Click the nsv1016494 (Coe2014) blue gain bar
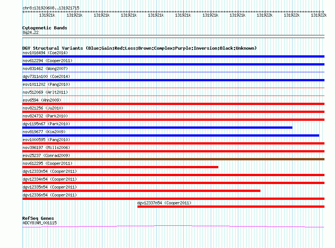This screenshot has height=248, width=335. [x=173, y=56]
